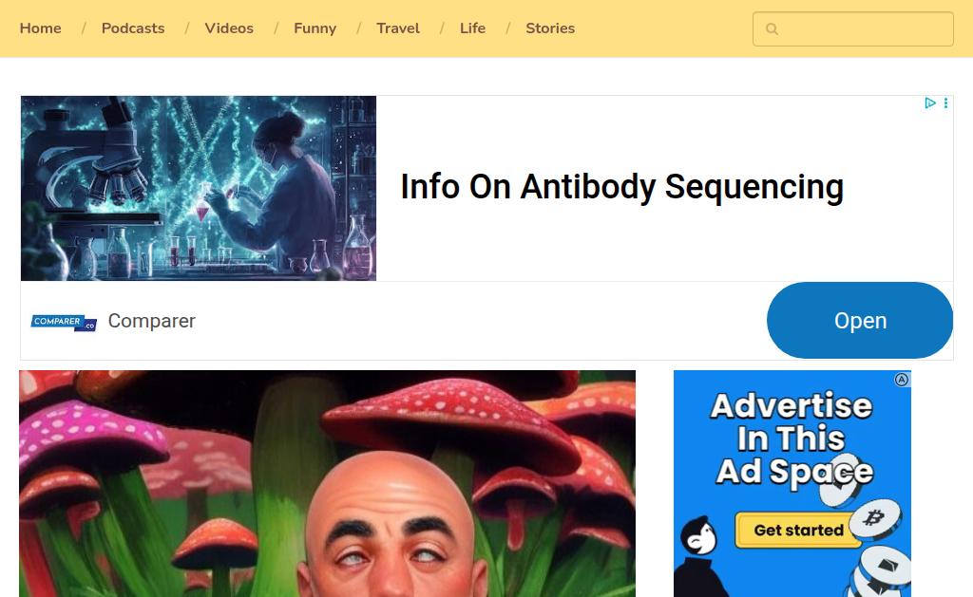Click the Bitcoin coin graphic
The image size is (973, 597).
point(875,518)
